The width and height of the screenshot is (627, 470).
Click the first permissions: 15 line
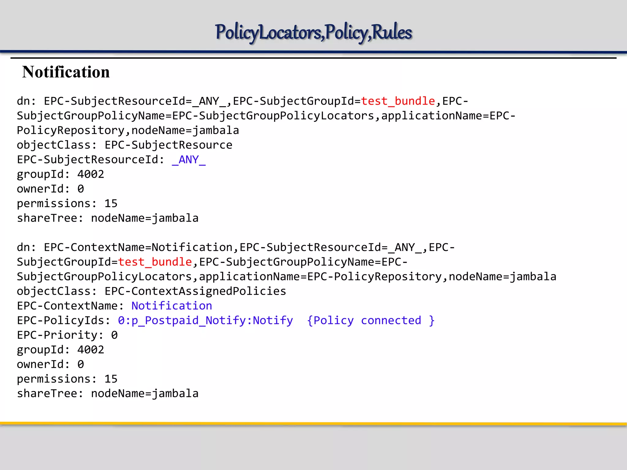pyautogui.click(x=67, y=203)
